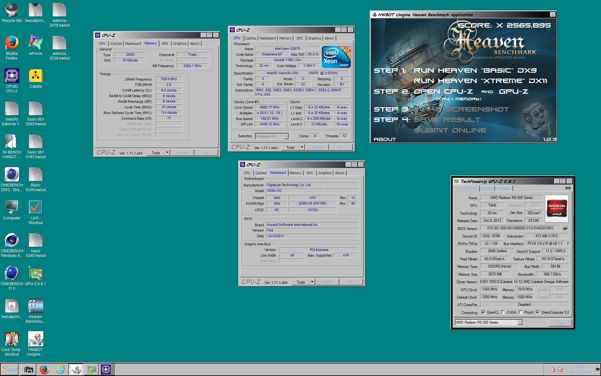The image size is (601, 376).
Task: Click the Bus Interface question mark
Action: (568, 243)
